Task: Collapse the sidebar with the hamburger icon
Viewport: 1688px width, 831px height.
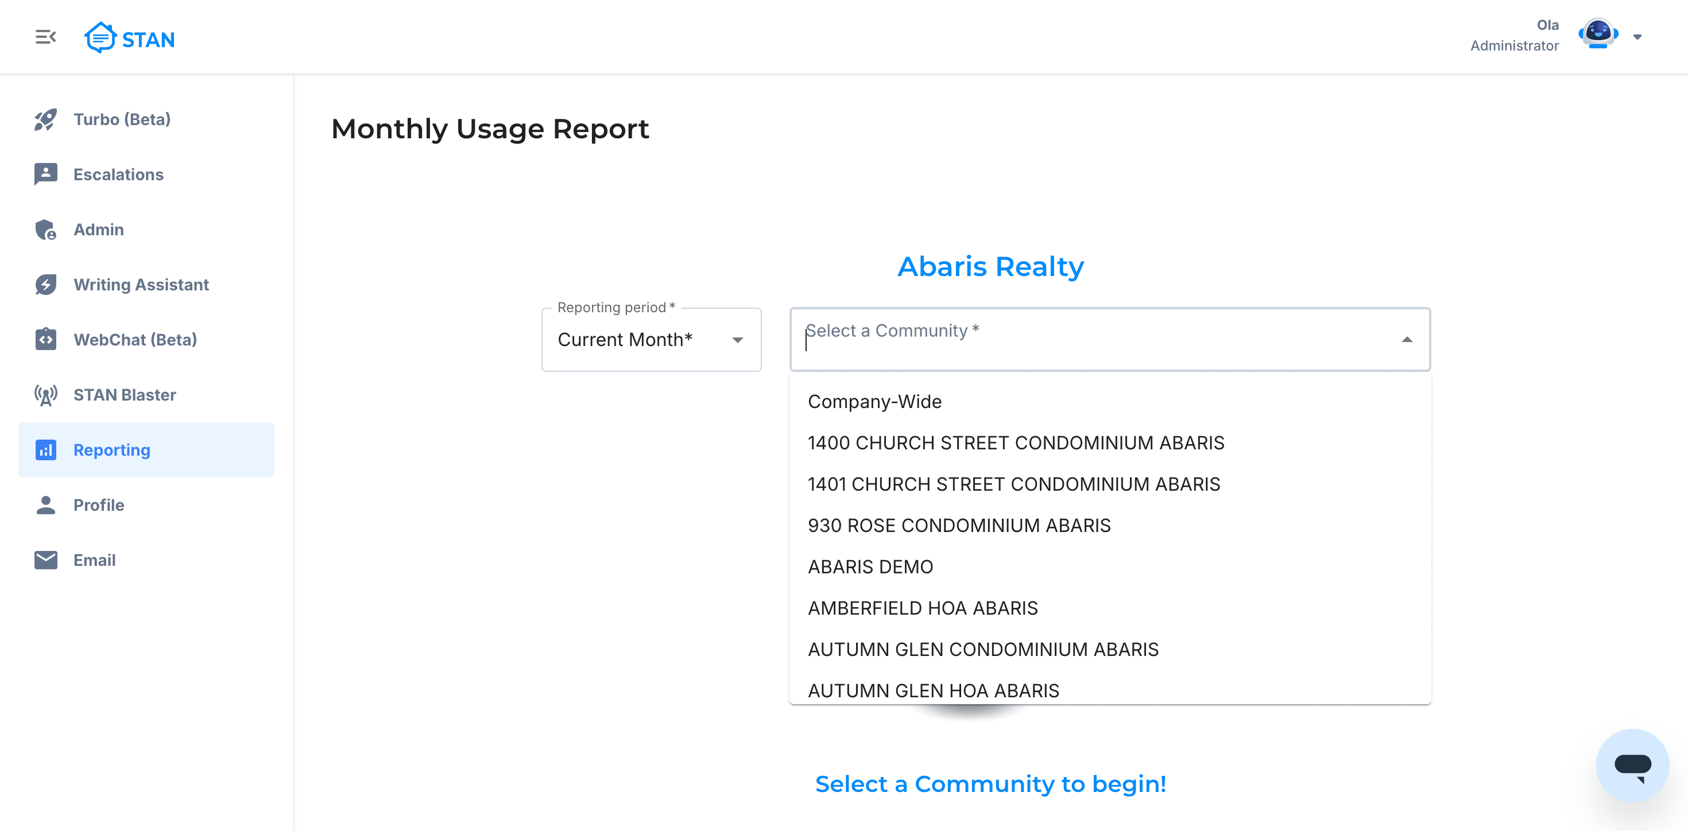Action: coord(45,37)
